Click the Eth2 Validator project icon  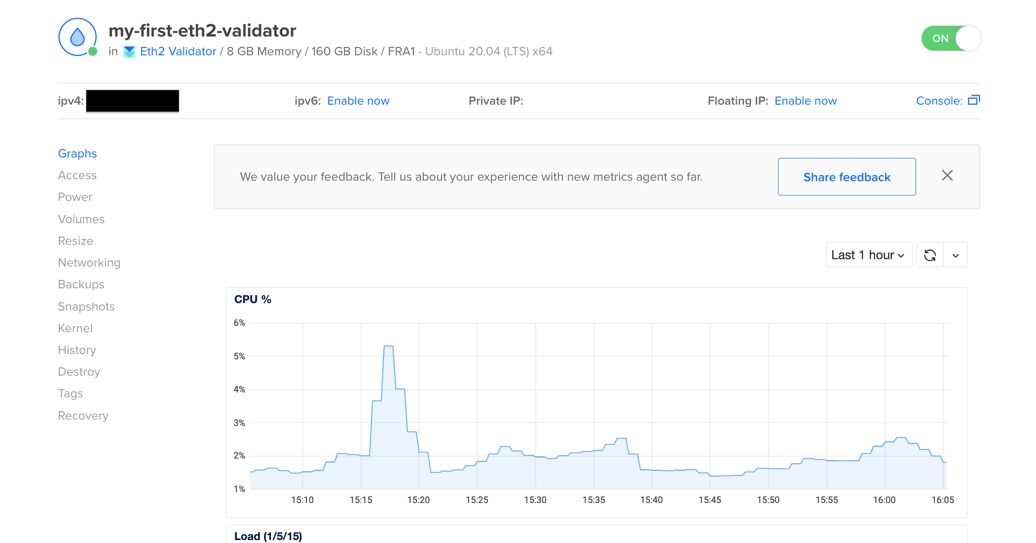point(129,52)
